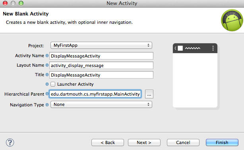Click the 'New Blank Activity' heading text
244x150 pixels.
[x=26, y=13]
